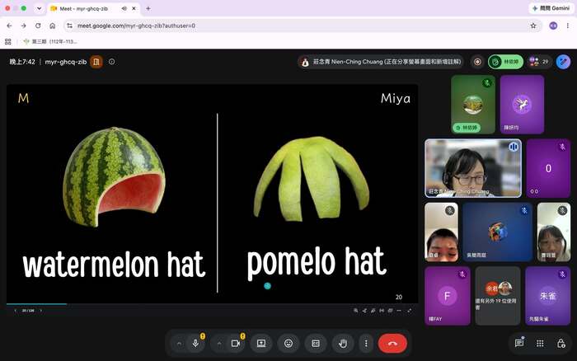The height and width of the screenshot is (361, 577).
Task: Click the slide fullscreen expand icon
Action: tap(409, 311)
